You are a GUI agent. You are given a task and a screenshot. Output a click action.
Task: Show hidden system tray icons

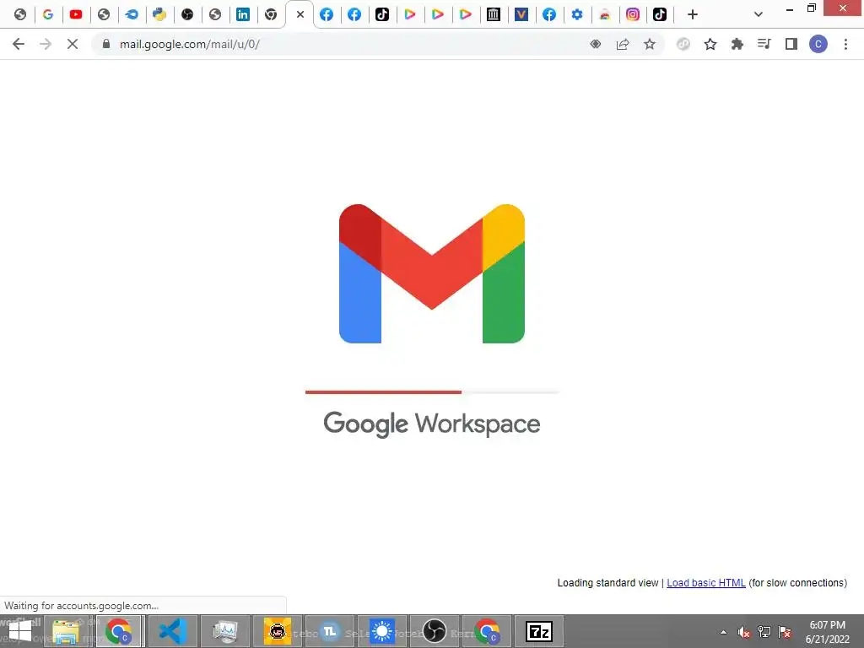pyautogui.click(x=723, y=632)
